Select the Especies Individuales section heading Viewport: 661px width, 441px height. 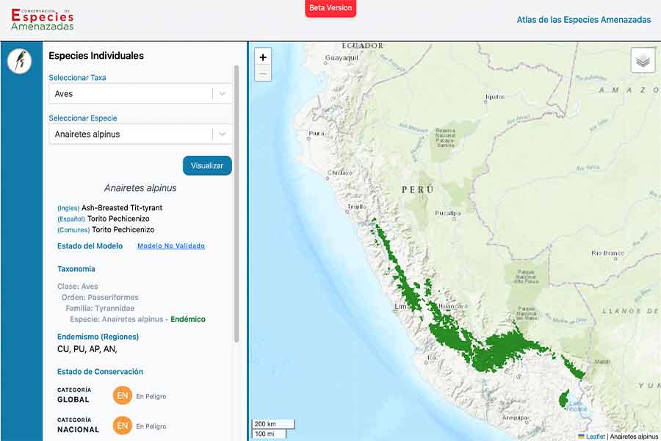pos(95,55)
